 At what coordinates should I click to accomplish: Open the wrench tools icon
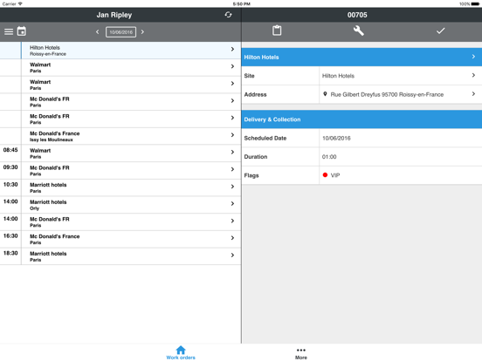coord(358,31)
